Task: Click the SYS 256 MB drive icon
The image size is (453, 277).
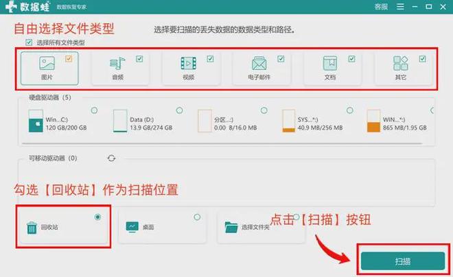Action: click(x=288, y=121)
